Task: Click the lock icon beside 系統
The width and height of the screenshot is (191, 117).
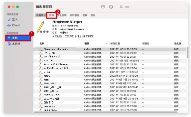Action: [9, 38]
